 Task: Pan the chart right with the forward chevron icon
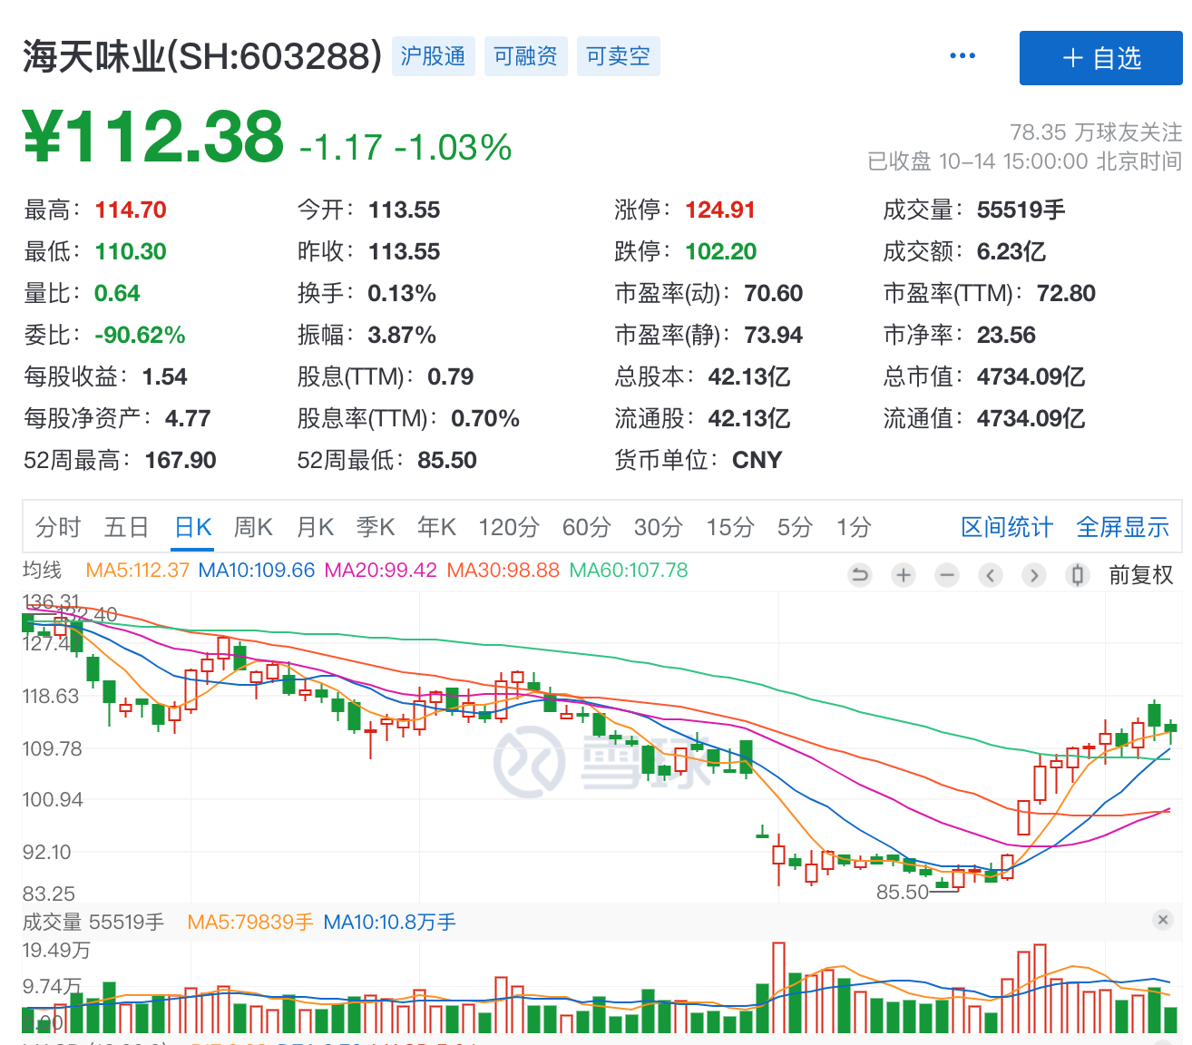coord(1033,574)
